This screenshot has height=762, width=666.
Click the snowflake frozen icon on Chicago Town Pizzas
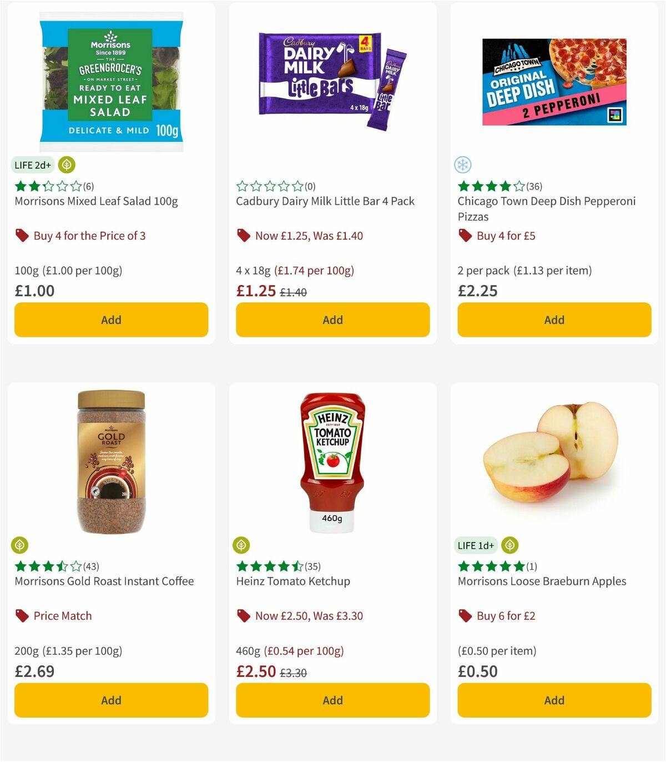(x=463, y=165)
